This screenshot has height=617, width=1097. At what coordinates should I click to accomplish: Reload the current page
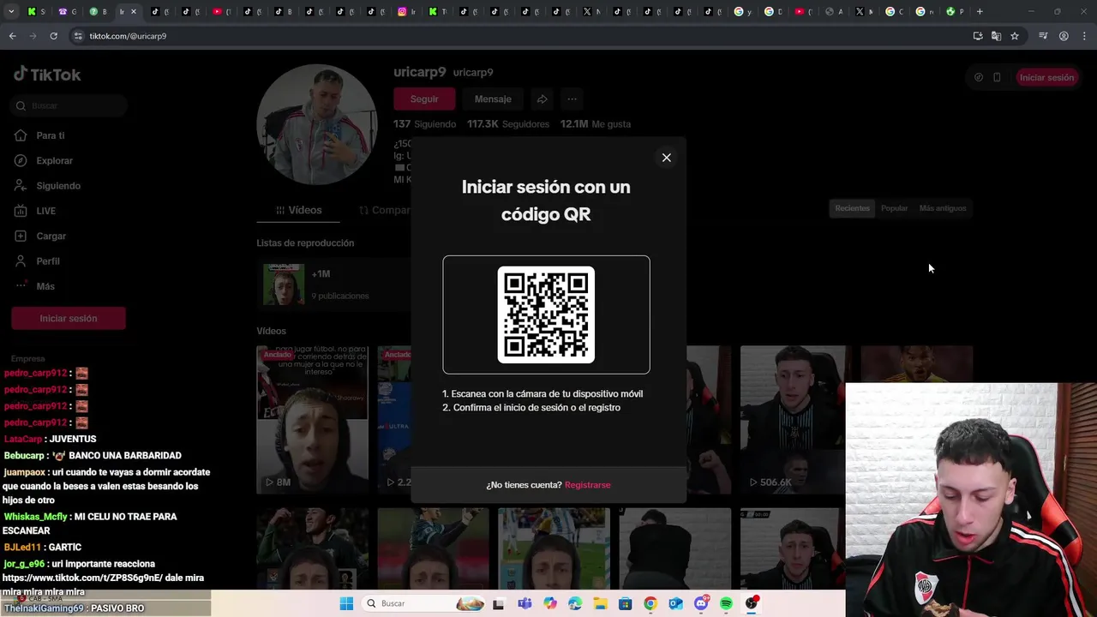tap(53, 36)
